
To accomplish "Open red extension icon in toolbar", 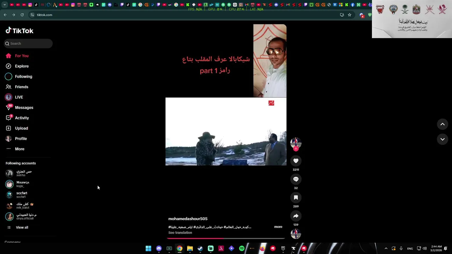I will point(362,15).
